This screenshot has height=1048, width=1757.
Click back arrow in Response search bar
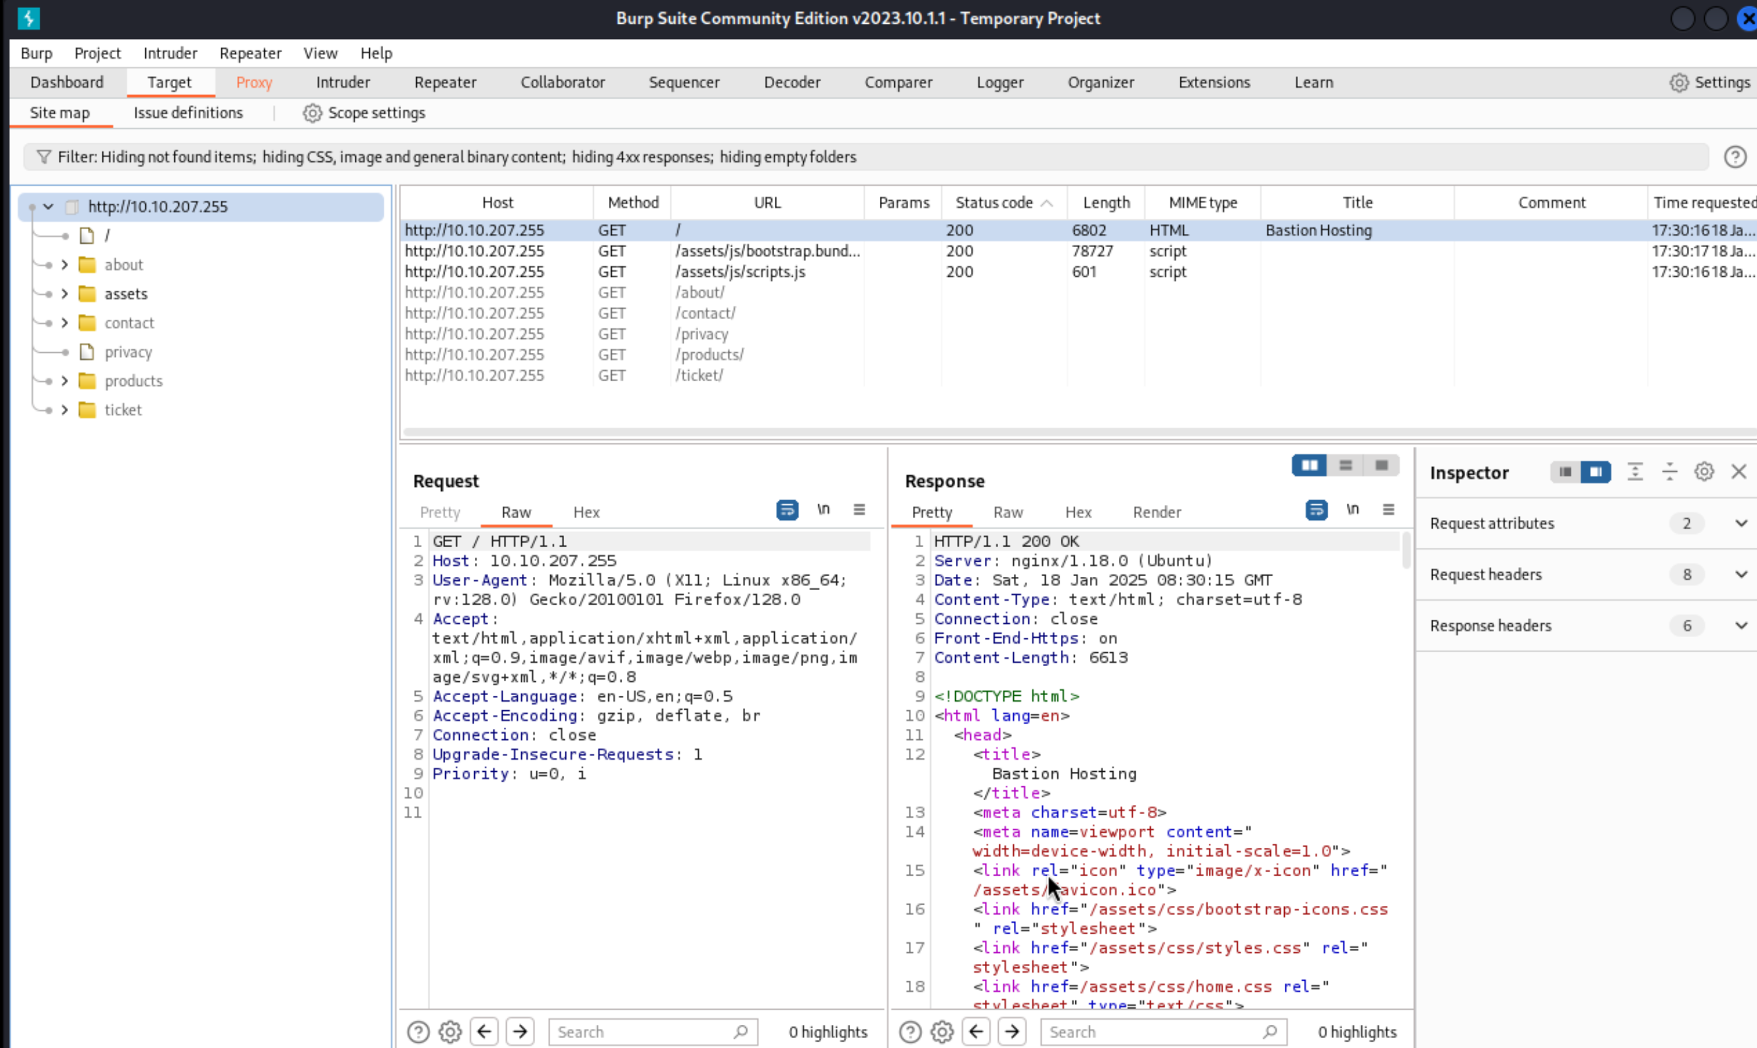pos(976,1031)
